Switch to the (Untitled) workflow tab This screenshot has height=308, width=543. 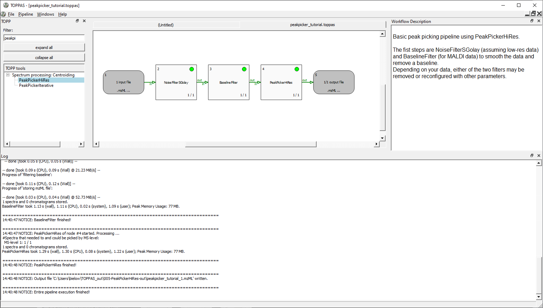166,25
